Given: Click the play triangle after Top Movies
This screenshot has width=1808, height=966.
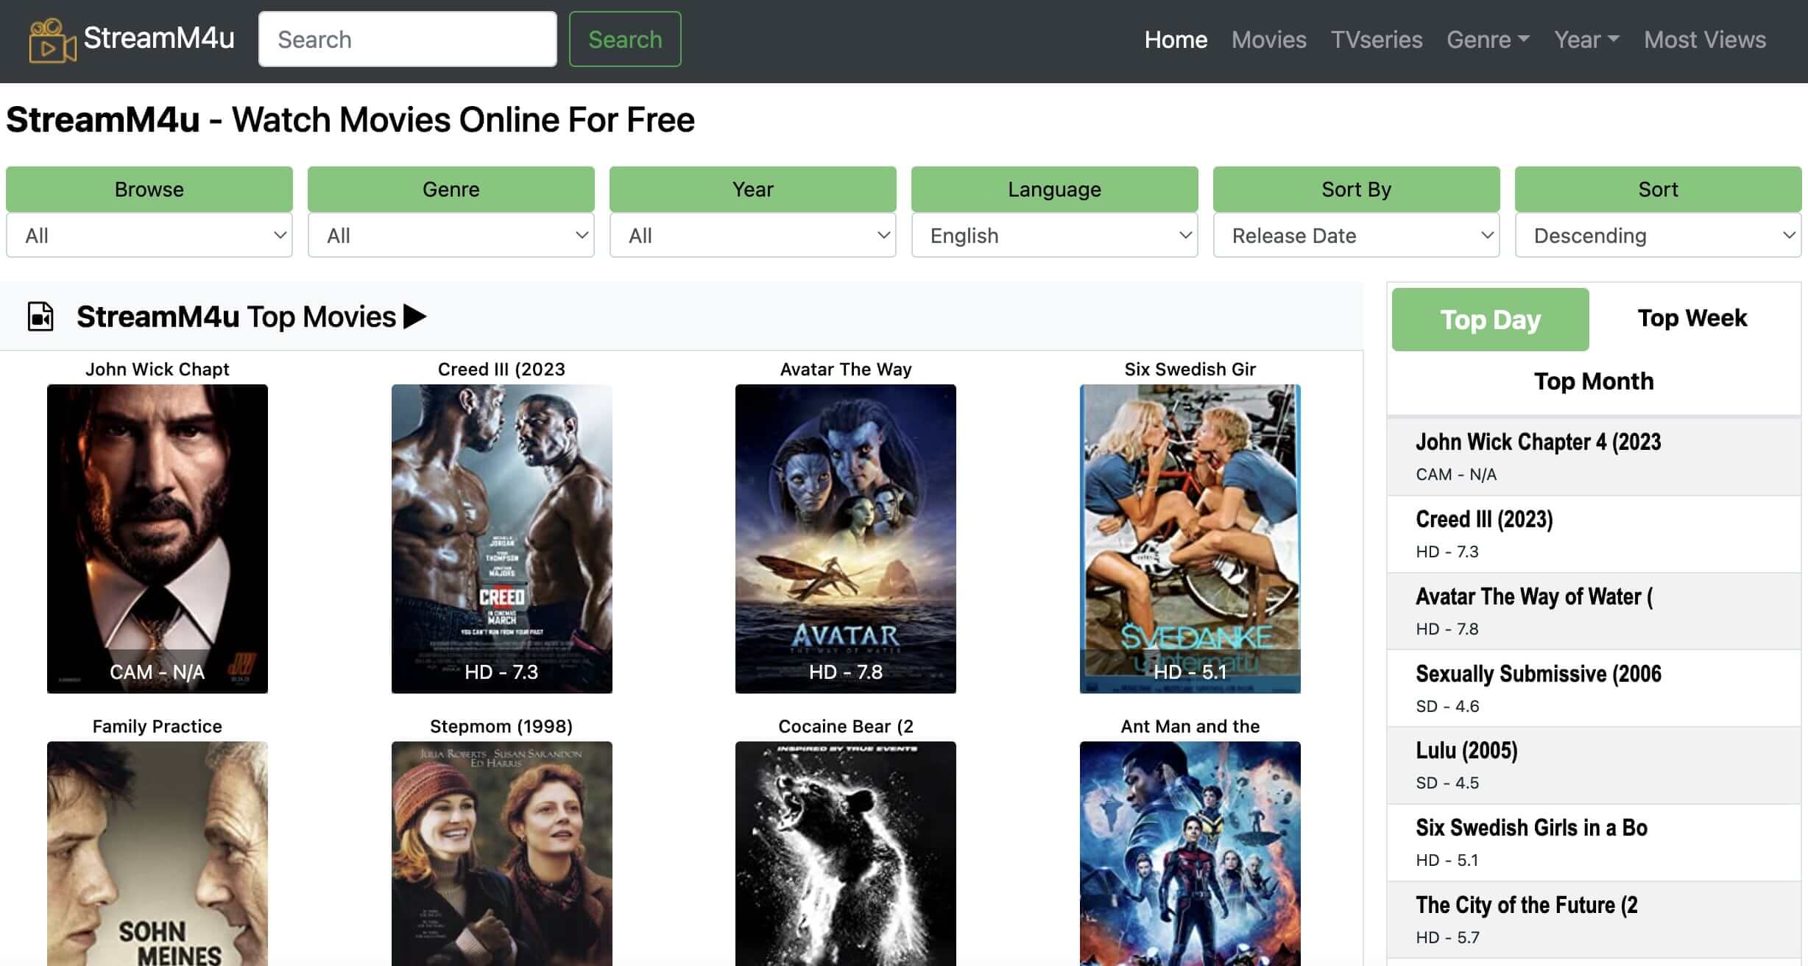Looking at the screenshot, I should [414, 317].
